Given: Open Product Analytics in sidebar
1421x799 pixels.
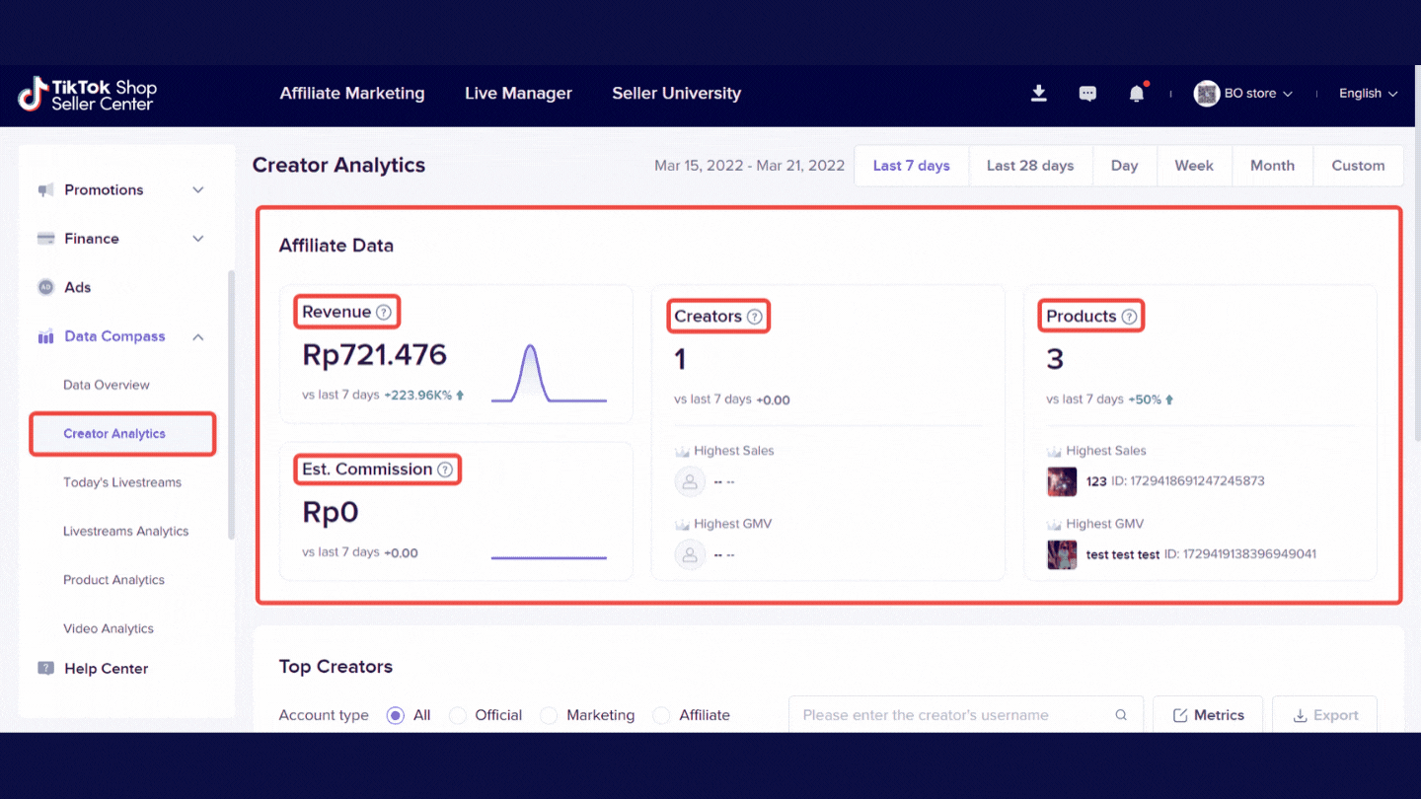Looking at the screenshot, I should pos(113,580).
